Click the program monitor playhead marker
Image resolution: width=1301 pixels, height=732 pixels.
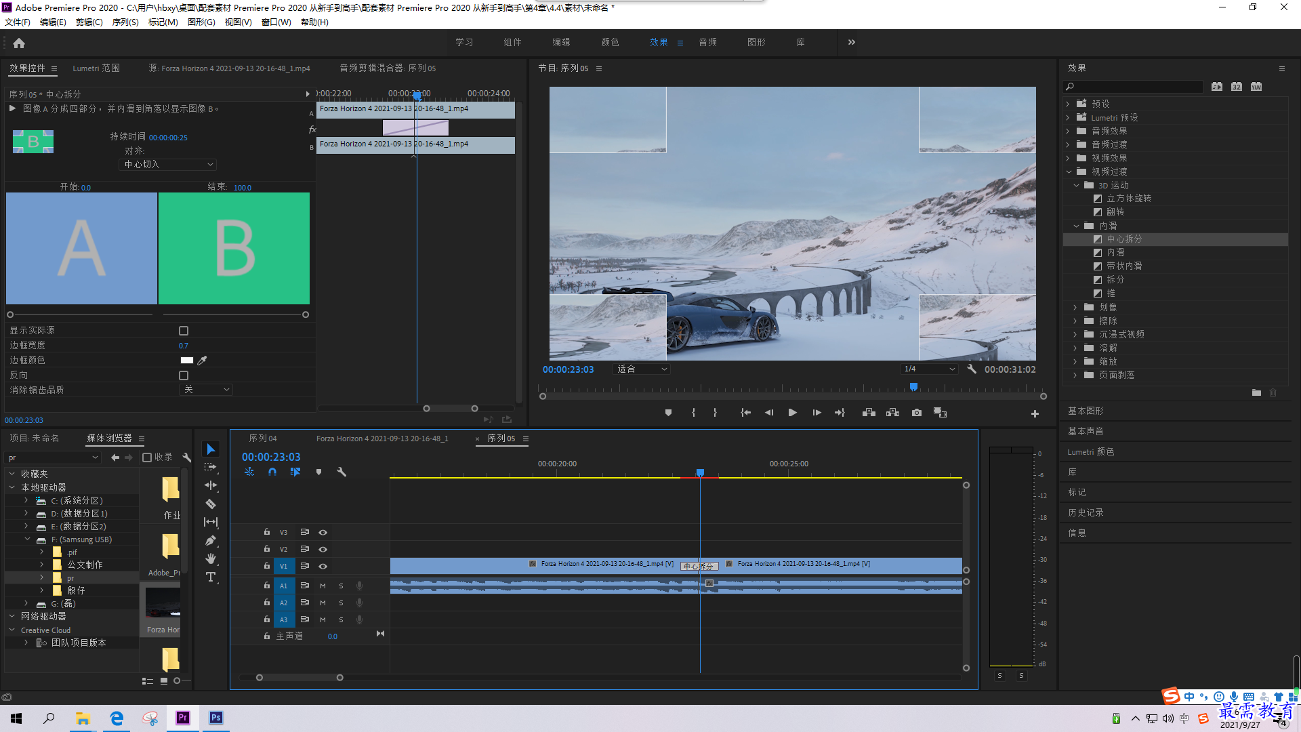[x=913, y=387]
